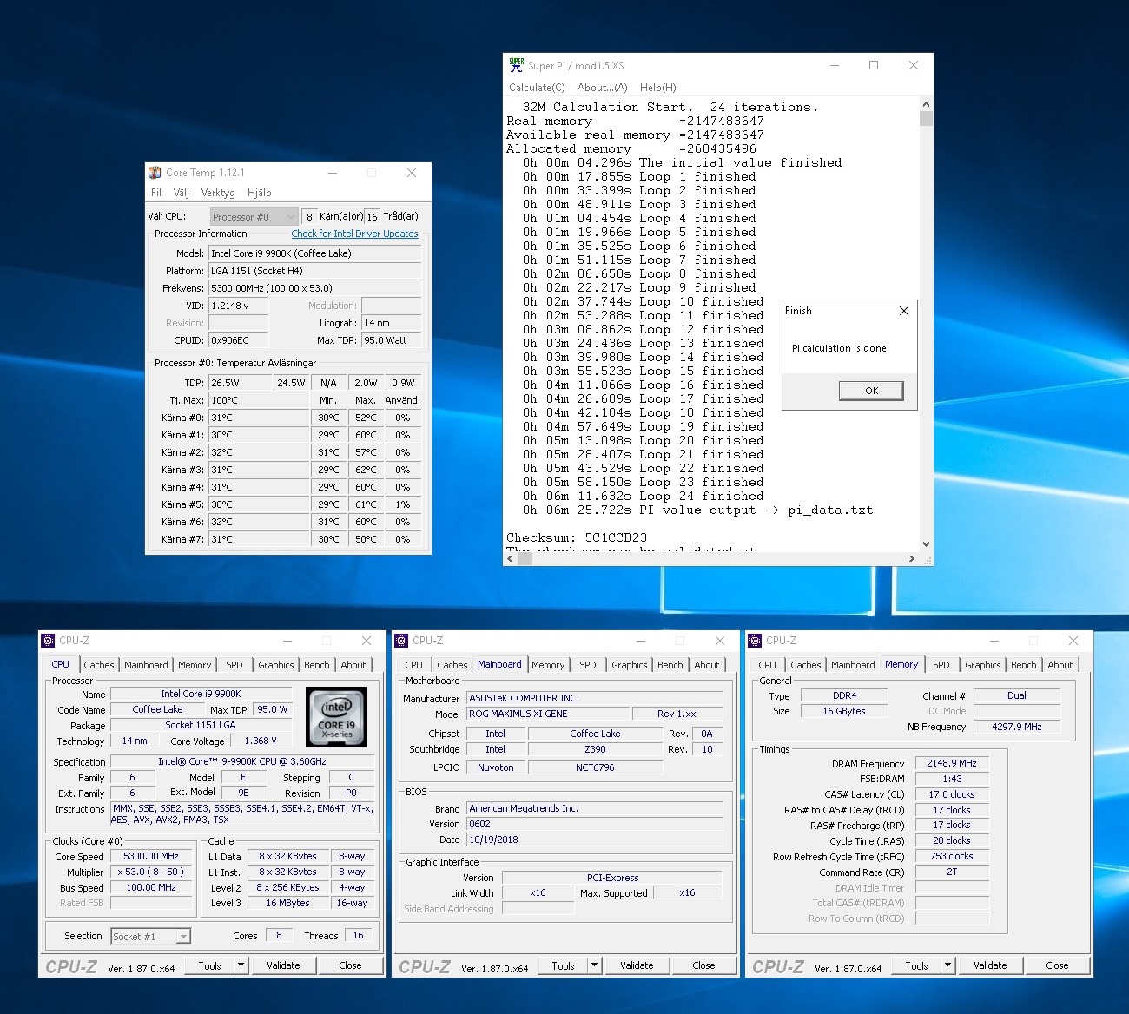Switch to SPD tab in CPU window
1129x1014 pixels.
pyautogui.click(x=234, y=665)
